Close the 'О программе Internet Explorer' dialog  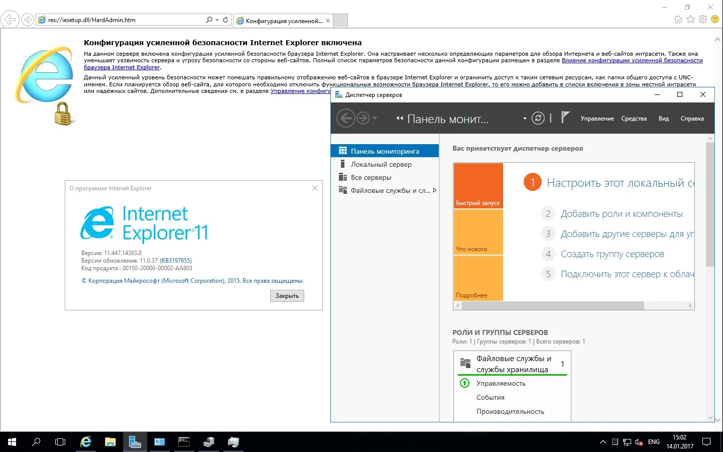point(315,188)
